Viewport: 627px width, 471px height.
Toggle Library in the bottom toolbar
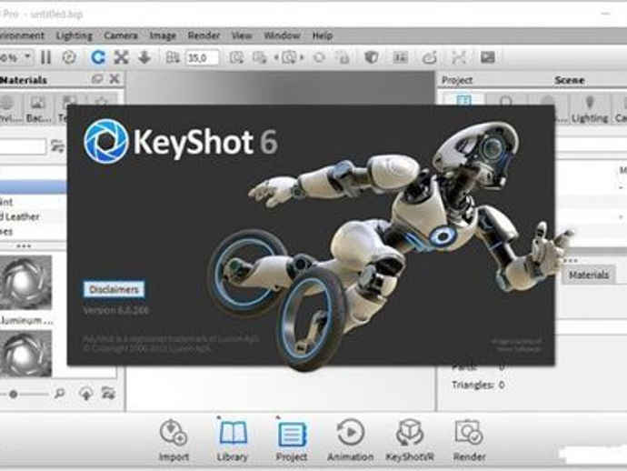[x=233, y=440]
